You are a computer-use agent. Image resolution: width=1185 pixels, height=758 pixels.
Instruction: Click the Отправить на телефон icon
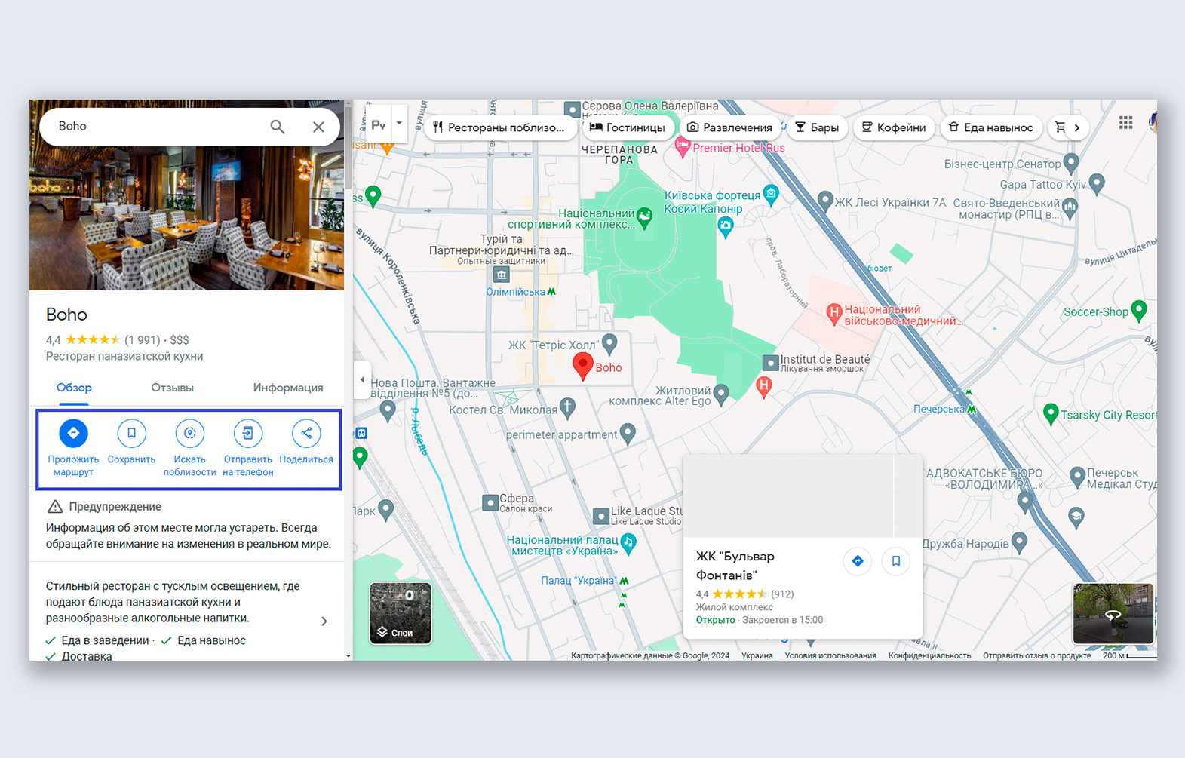248,433
